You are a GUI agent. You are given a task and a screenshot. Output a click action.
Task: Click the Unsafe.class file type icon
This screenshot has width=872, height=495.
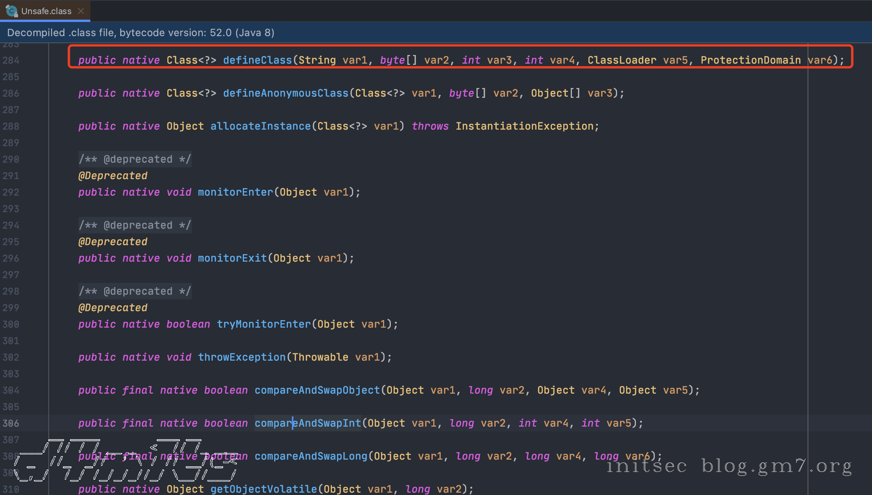(12, 11)
